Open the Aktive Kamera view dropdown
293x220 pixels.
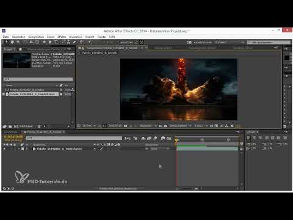click(180, 126)
